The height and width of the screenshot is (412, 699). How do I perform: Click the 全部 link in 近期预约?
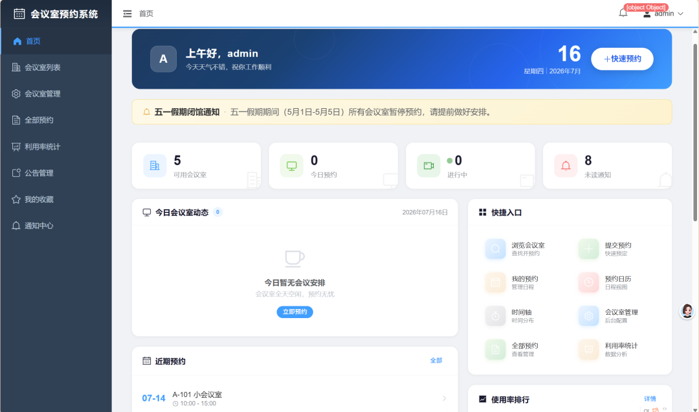[436, 360]
